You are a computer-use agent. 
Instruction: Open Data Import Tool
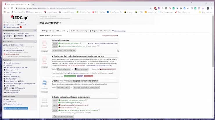(12, 70)
